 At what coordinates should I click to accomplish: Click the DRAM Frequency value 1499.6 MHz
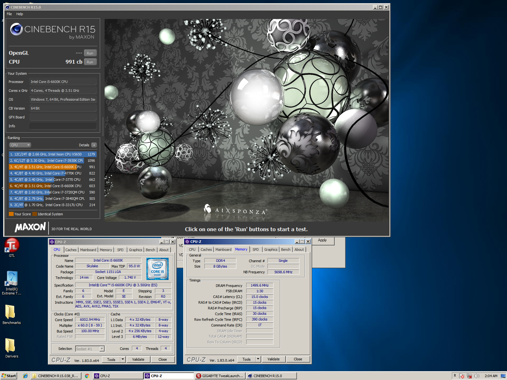pyautogui.click(x=260, y=285)
